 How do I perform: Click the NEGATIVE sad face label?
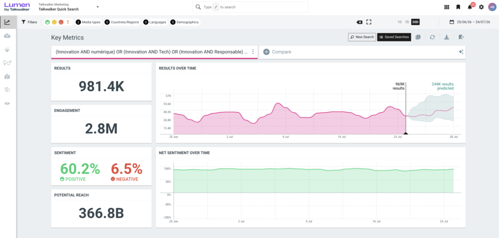click(124, 179)
